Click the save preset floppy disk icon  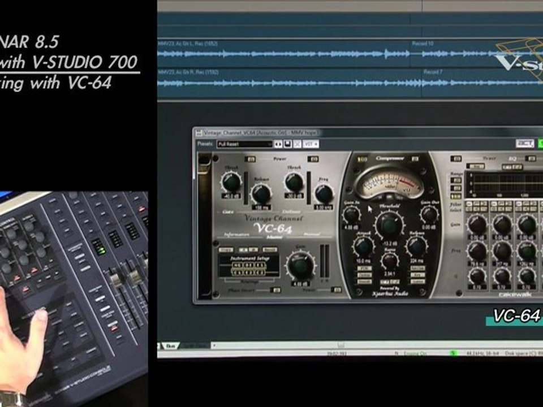(x=287, y=144)
